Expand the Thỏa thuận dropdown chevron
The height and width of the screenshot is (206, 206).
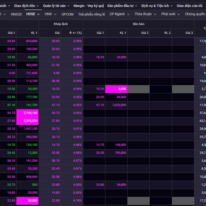(155, 14)
